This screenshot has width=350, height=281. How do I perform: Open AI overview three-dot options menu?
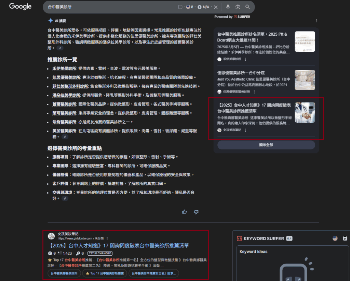coord(317,21)
